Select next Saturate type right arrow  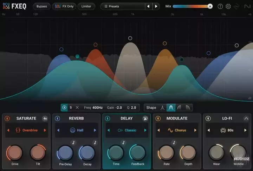click(x=45, y=130)
